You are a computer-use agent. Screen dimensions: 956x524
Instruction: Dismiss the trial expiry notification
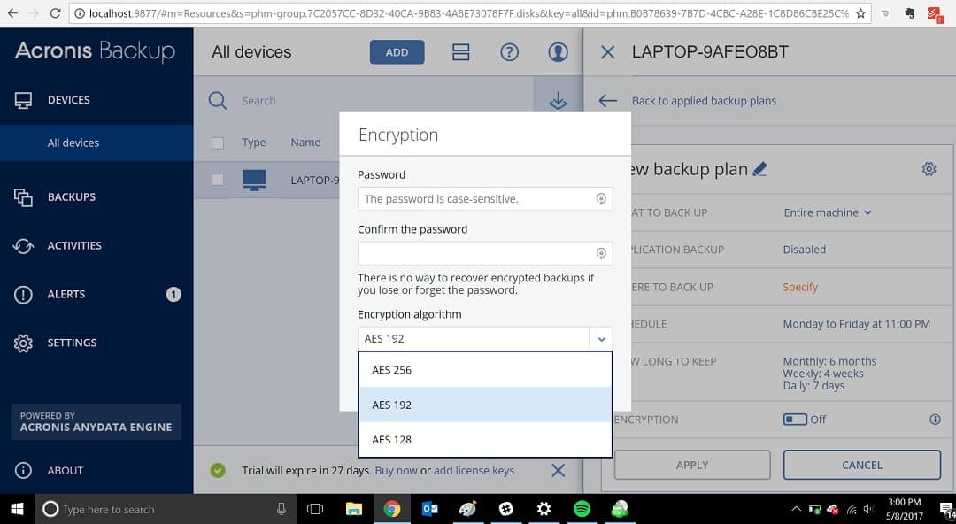[558, 470]
